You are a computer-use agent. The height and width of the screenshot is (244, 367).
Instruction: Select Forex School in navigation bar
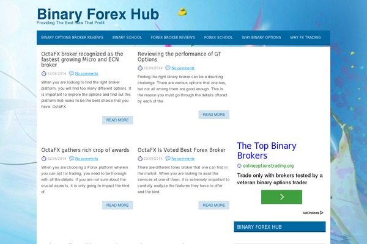[x=218, y=37]
